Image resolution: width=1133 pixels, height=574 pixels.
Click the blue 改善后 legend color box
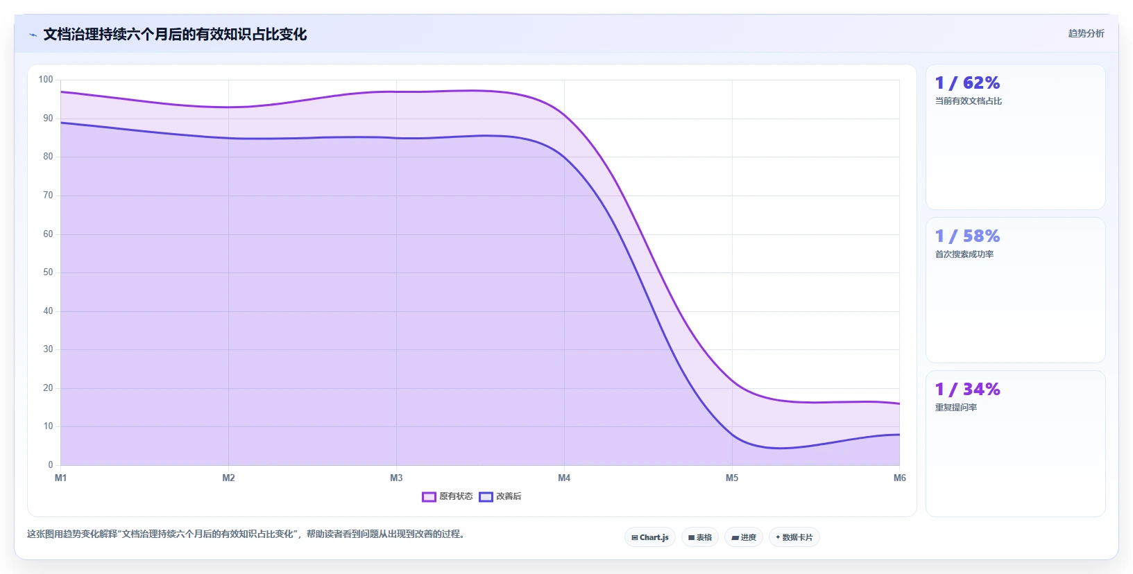click(x=486, y=497)
